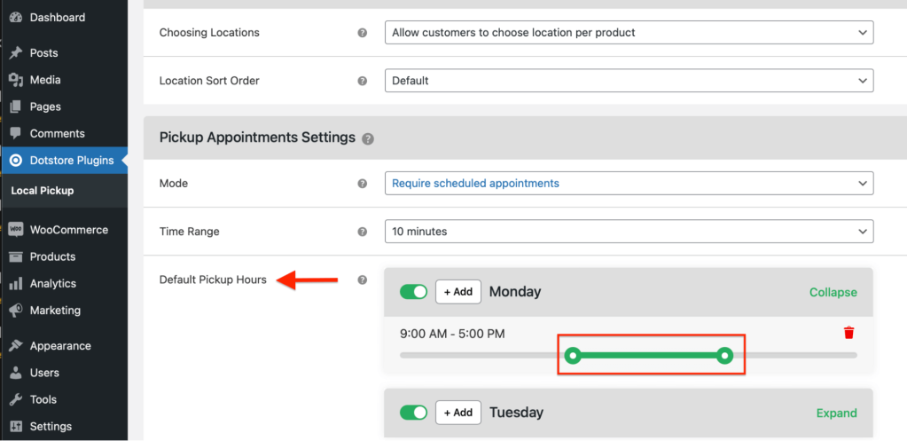Viewport: 907px width, 441px height.
Task: Click help icon next to Choosing Locations
Action: pos(362,33)
